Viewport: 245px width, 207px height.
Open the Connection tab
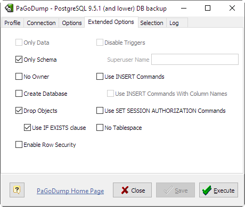coord(41,23)
